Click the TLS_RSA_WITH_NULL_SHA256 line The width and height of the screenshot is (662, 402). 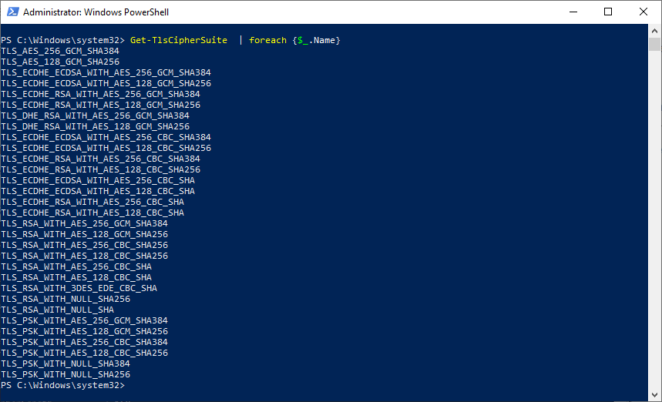[66, 299]
